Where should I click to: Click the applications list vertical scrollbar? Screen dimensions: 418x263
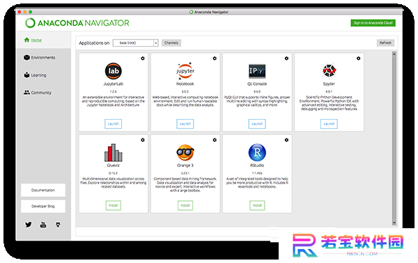point(394,138)
